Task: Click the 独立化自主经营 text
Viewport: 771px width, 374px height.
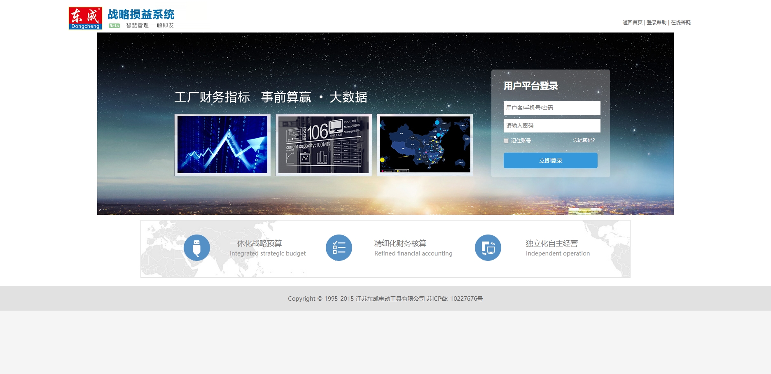Action: coord(552,243)
